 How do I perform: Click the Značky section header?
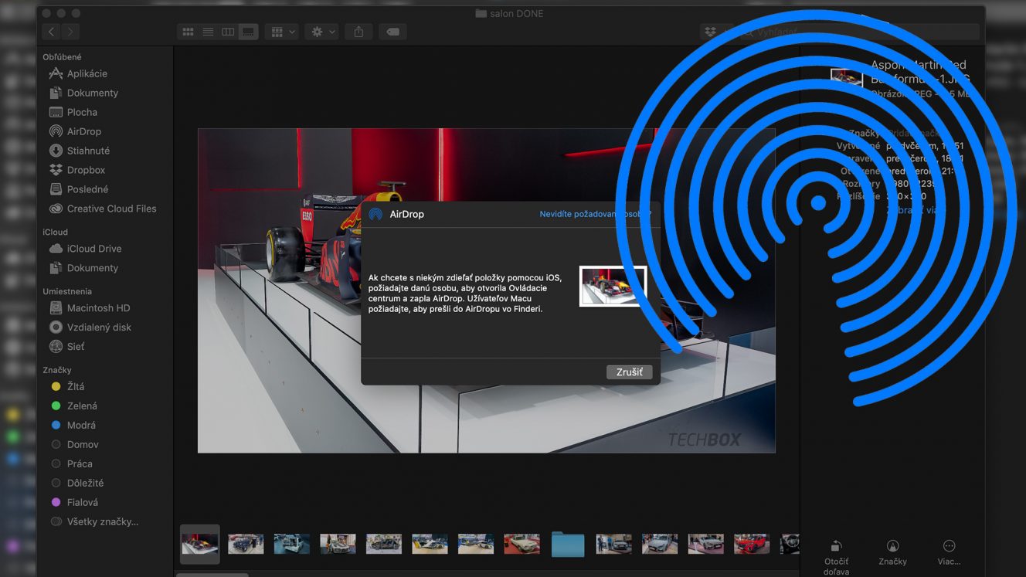tap(57, 370)
